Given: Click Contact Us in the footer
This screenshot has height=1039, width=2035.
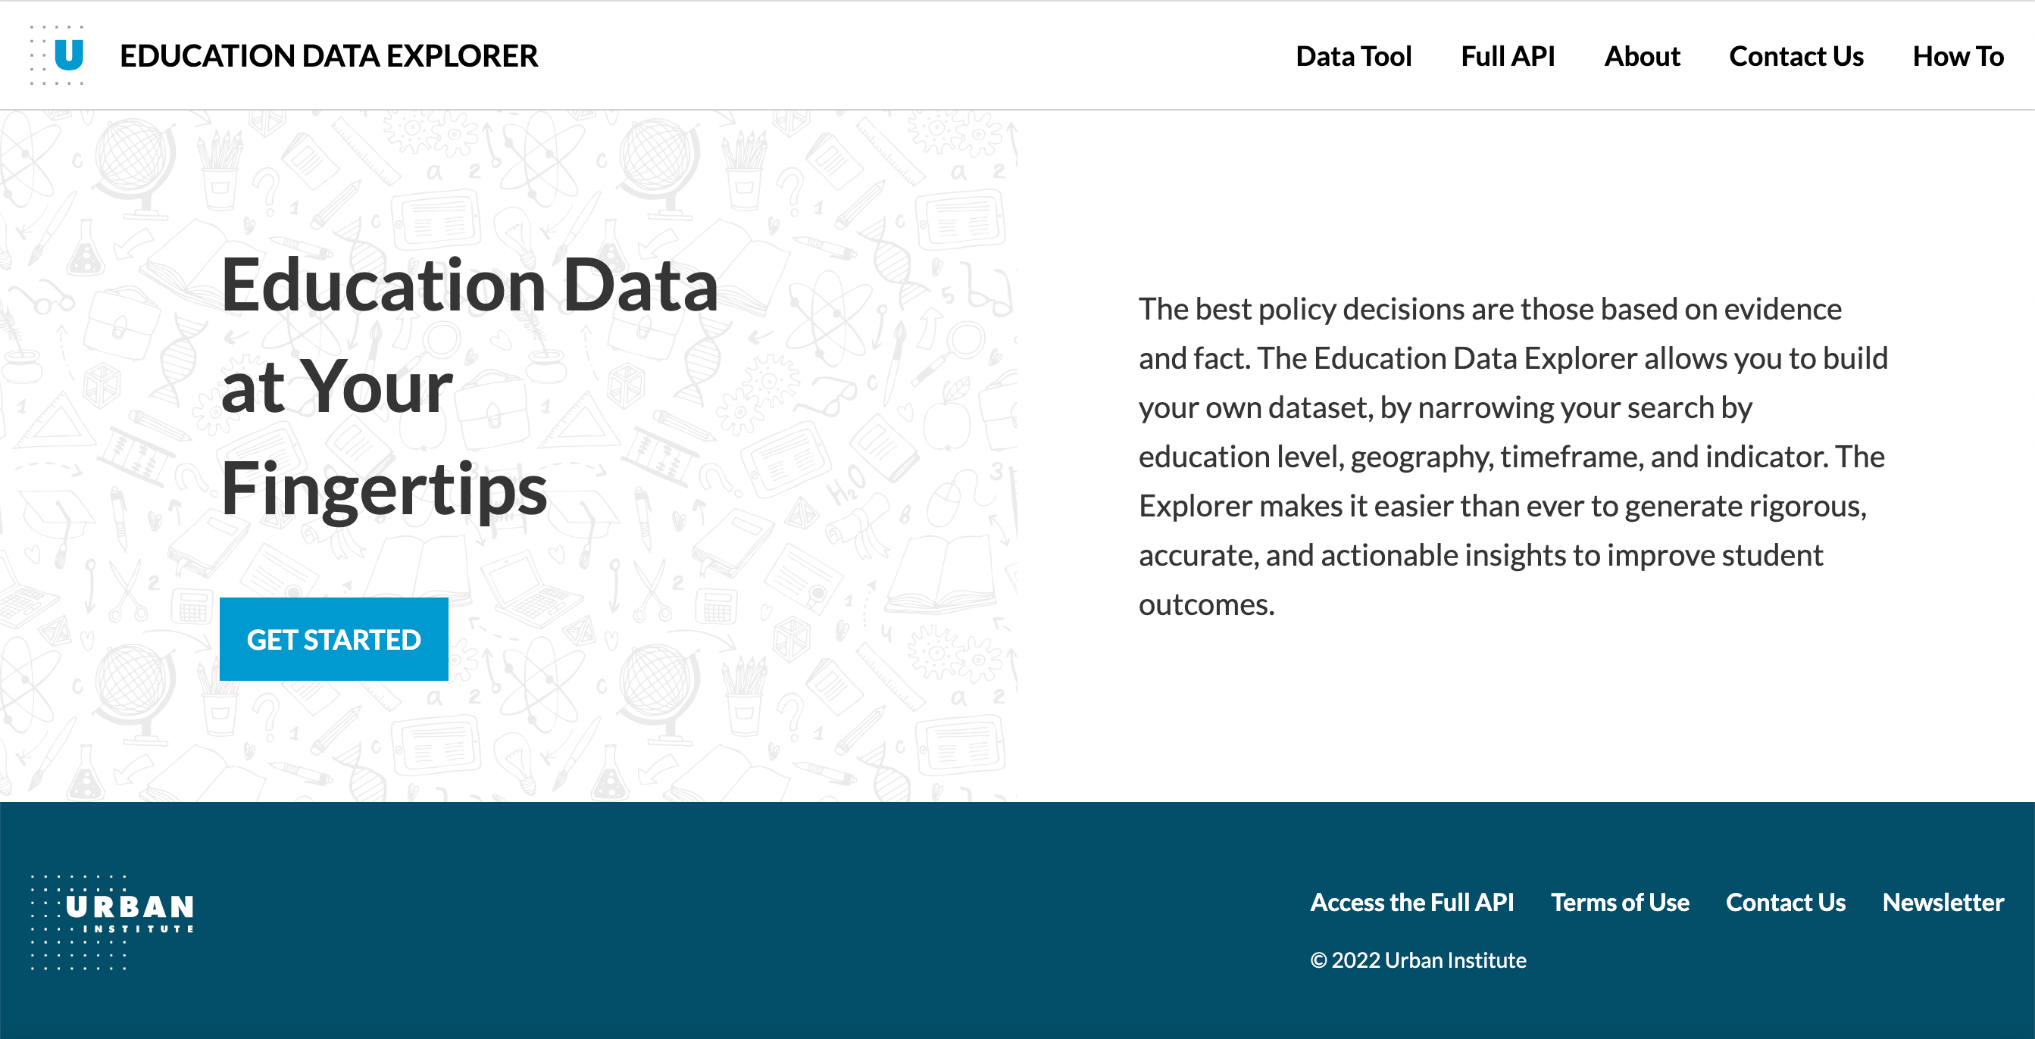Looking at the screenshot, I should (x=1786, y=902).
